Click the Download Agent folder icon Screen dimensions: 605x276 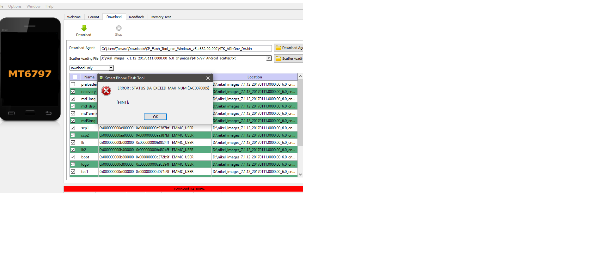coord(278,48)
